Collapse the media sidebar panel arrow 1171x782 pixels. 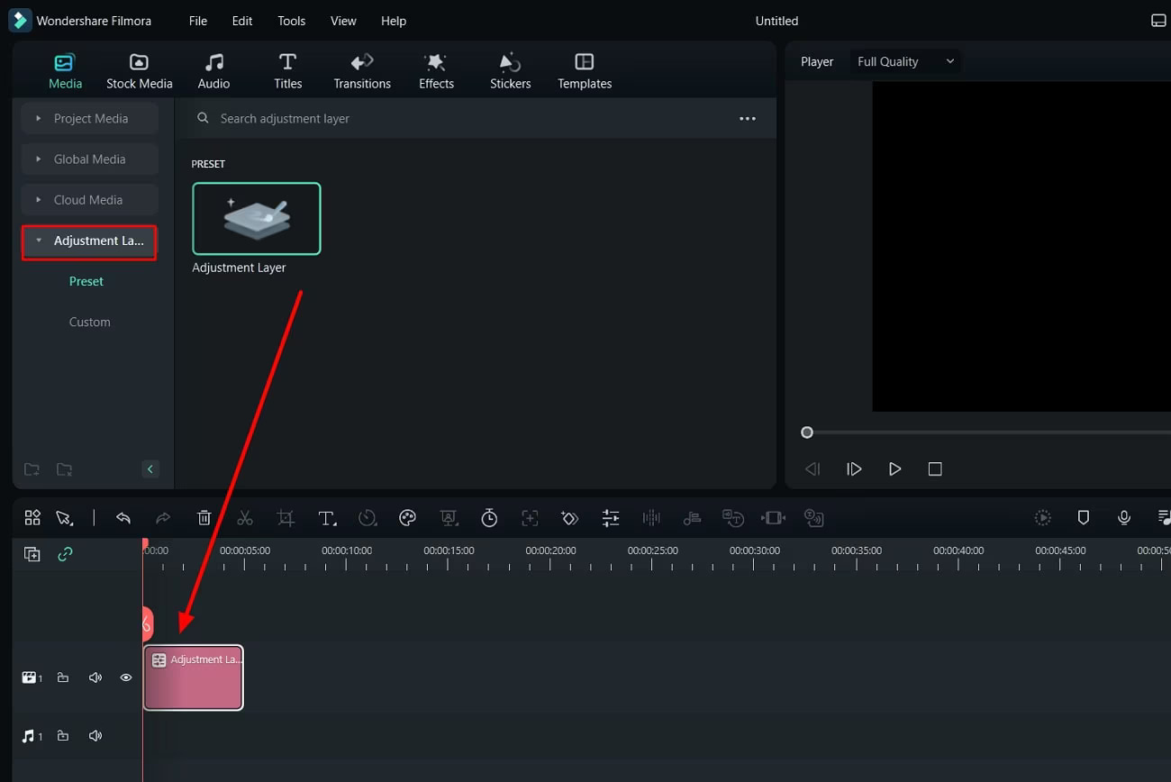click(150, 468)
